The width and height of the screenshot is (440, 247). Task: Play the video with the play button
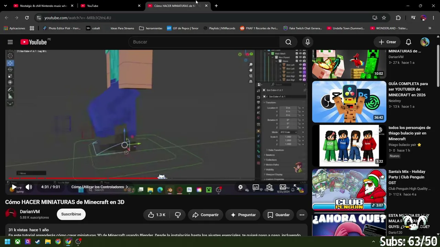pos(14,187)
